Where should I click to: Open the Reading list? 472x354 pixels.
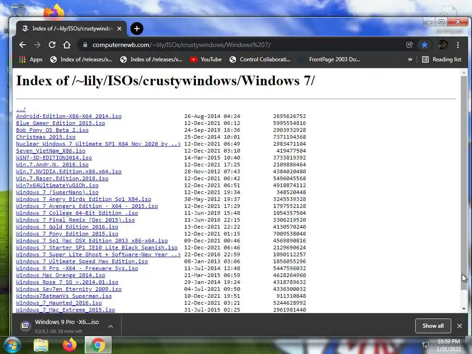click(x=442, y=59)
